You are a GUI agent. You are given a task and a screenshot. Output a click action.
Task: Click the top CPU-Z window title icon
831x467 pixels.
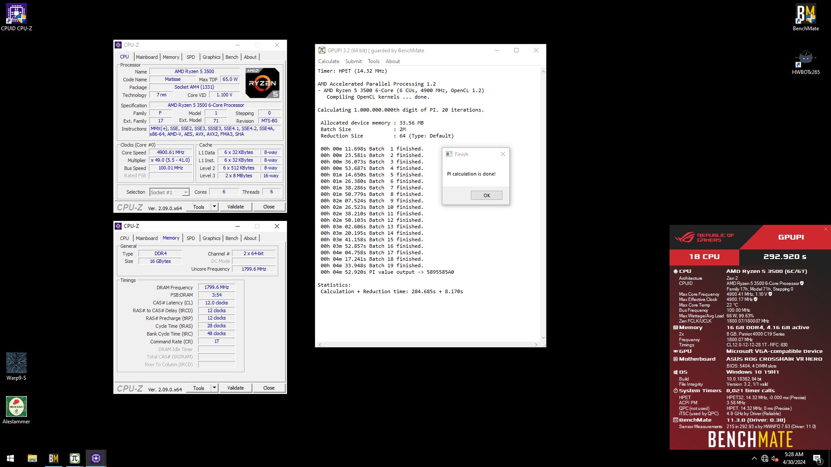[x=118, y=45]
